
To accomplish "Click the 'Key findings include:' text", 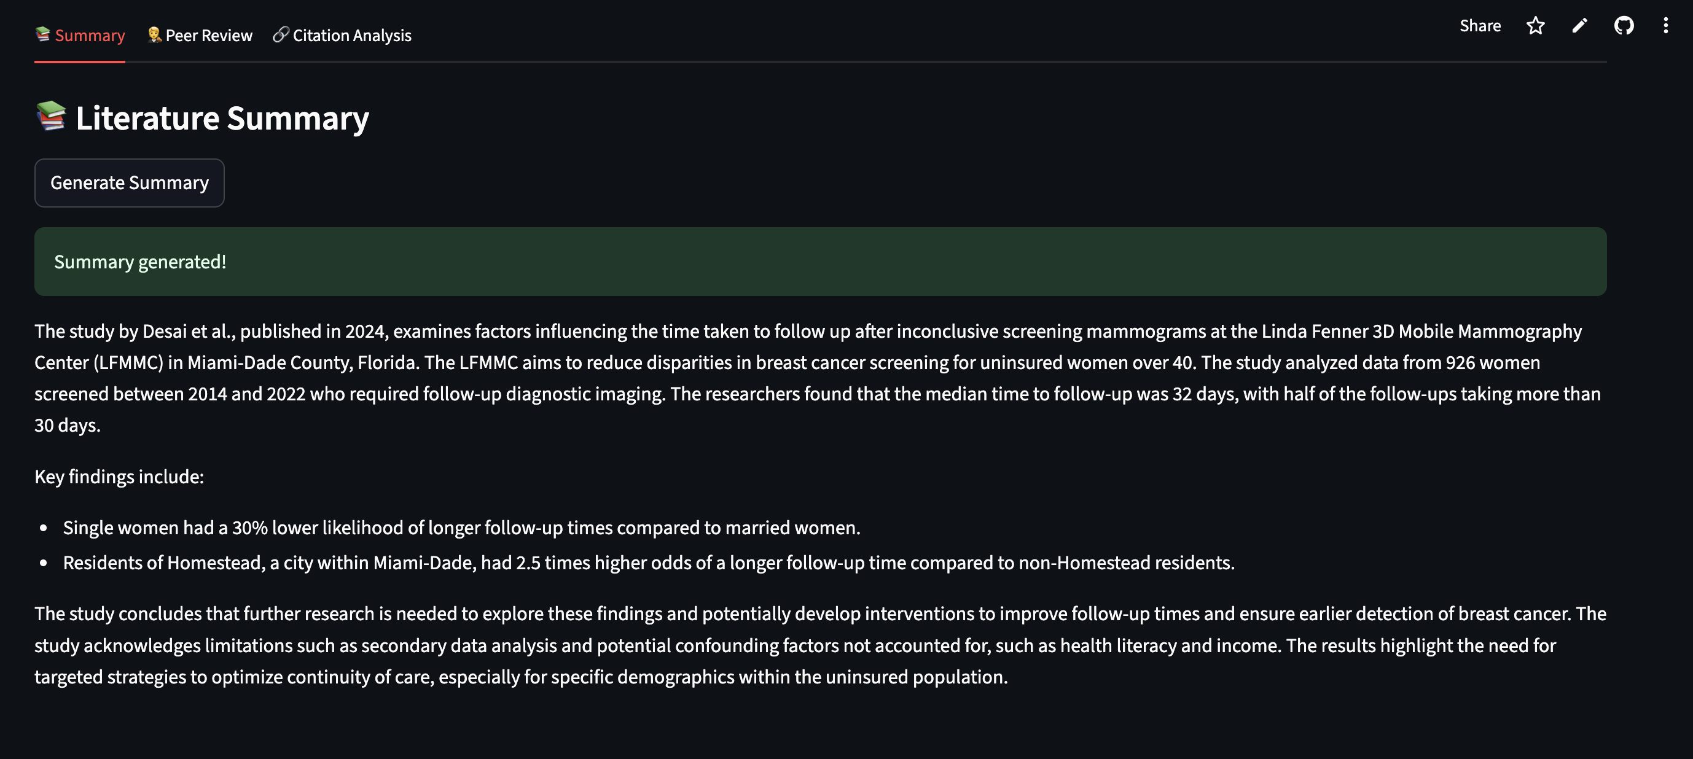I will click(119, 477).
